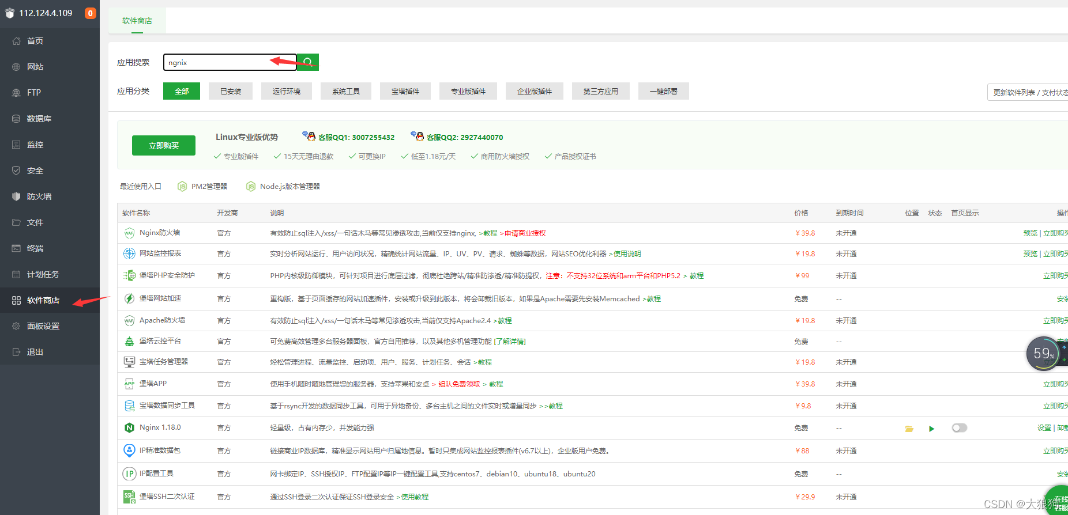Click the IP配置工具 icon

129,474
